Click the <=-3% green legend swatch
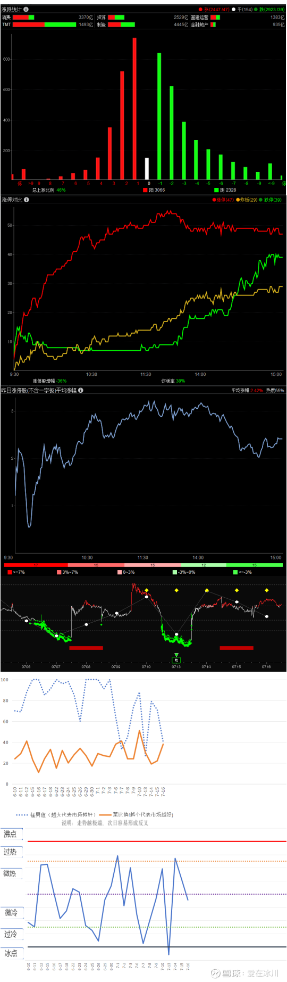Viewport: 287px width, 982px height. (235, 572)
